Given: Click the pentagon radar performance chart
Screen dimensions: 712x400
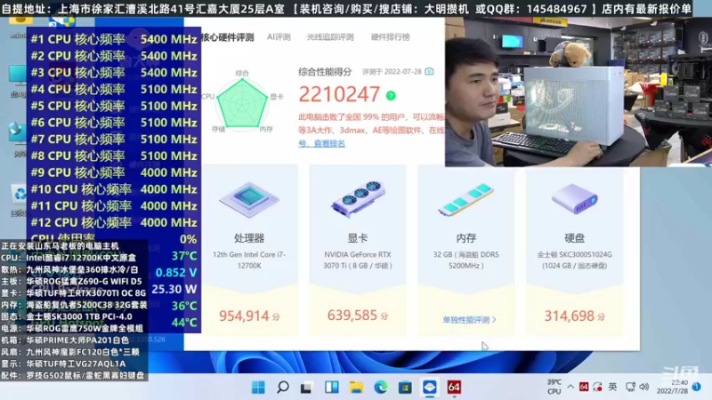Looking at the screenshot, I should pos(242,104).
